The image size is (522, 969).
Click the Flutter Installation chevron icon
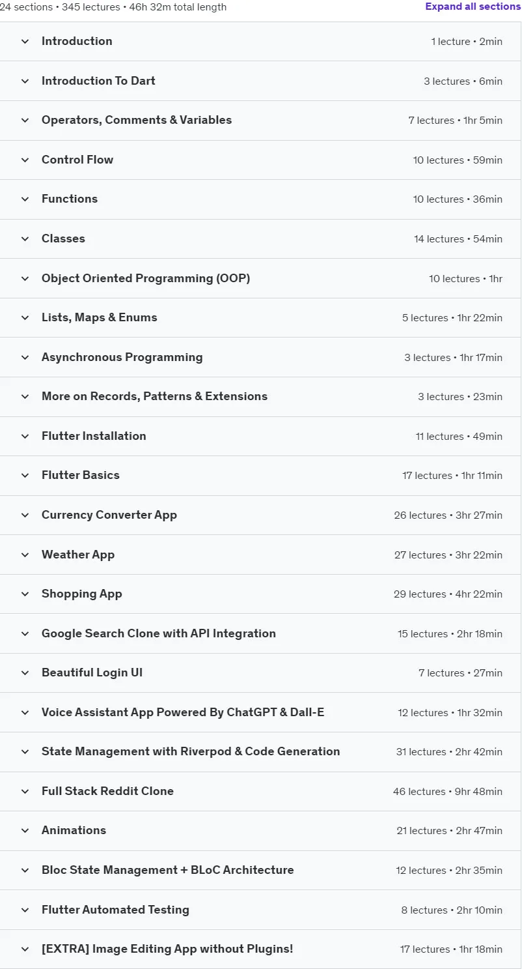25,437
